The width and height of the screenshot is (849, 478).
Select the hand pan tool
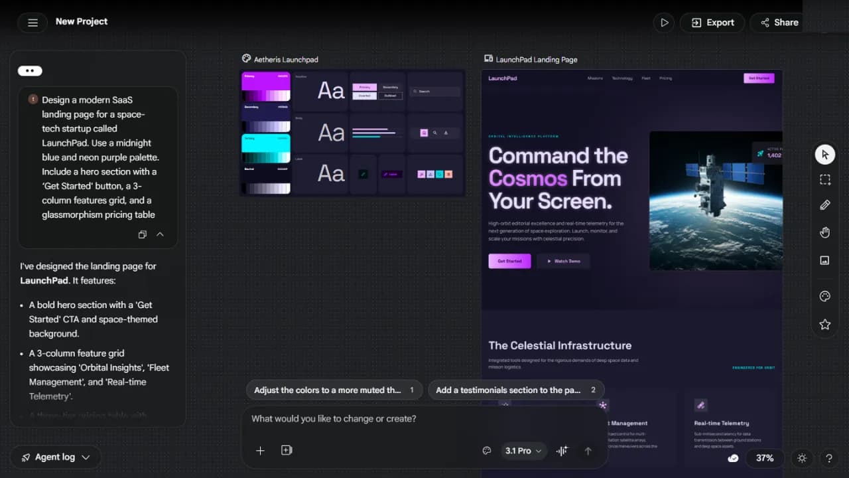click(824, 232)
